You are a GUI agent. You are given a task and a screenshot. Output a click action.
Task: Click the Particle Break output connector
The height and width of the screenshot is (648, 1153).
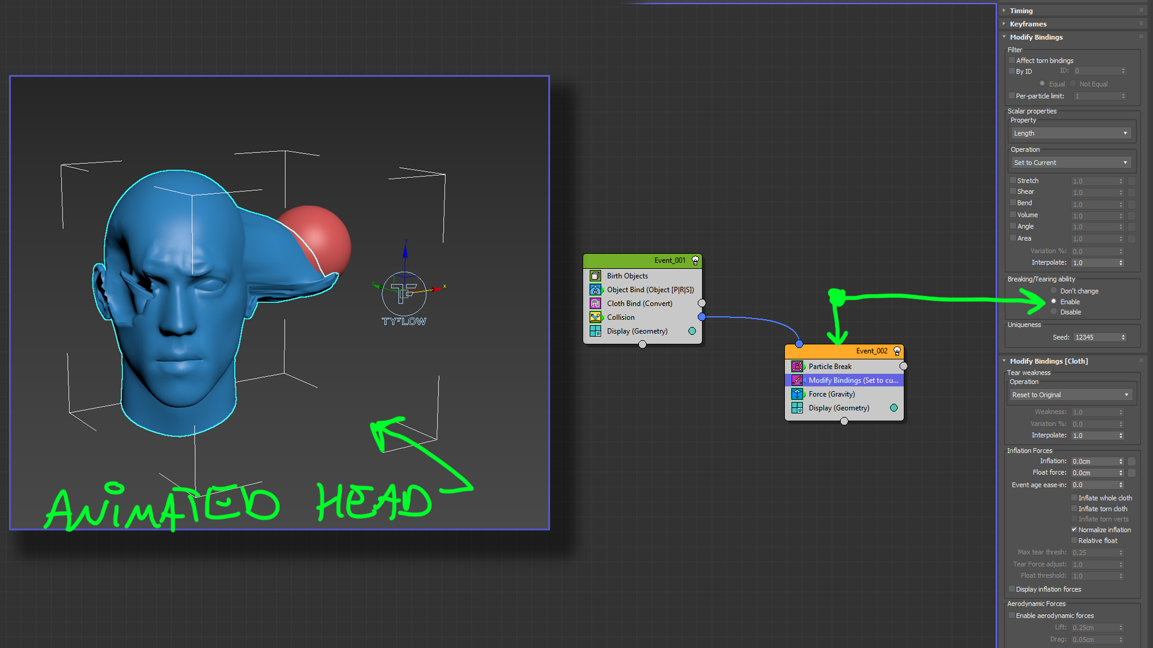click(x=903, y=366)
